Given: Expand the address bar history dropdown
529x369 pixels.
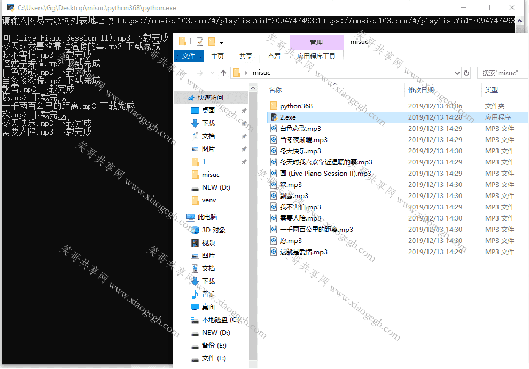Looking at the screenshot, I should 457,73.
